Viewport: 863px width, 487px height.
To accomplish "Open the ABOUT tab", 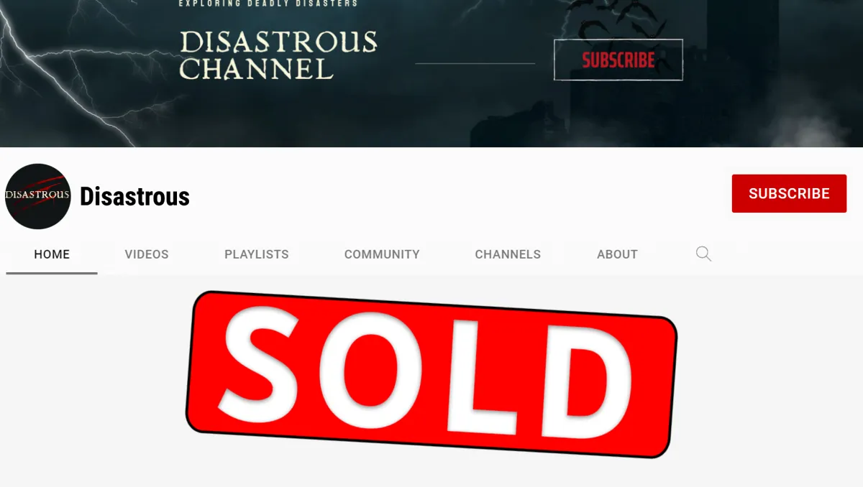I will (x=617, y=254).
